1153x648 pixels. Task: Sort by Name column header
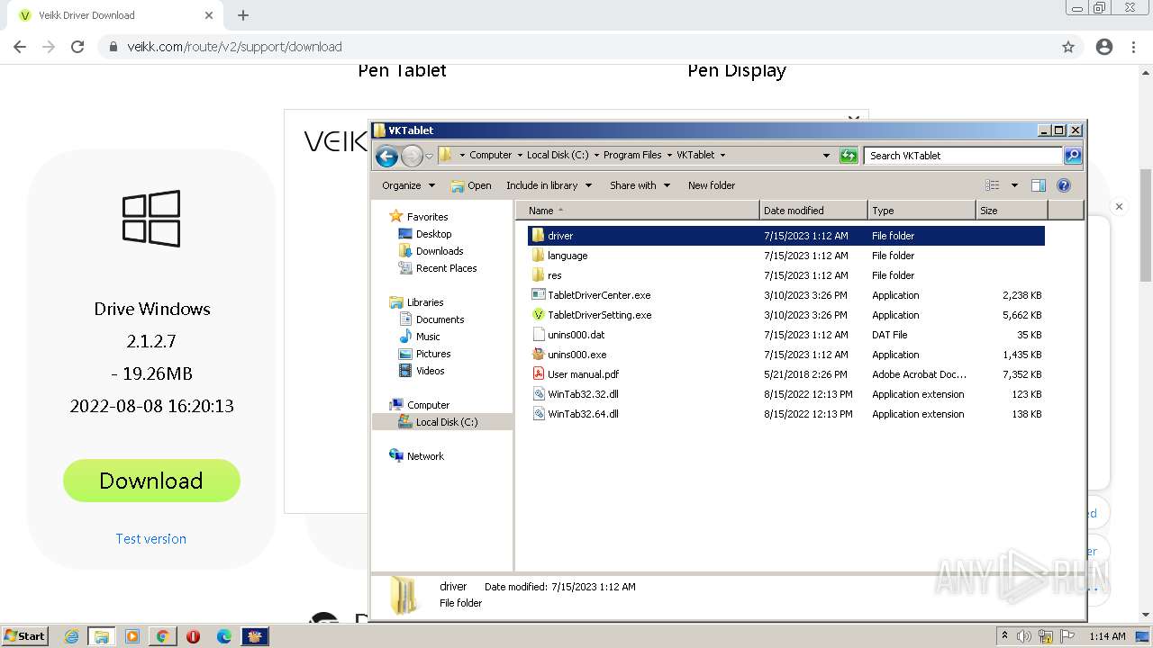[x=638, y=211]
